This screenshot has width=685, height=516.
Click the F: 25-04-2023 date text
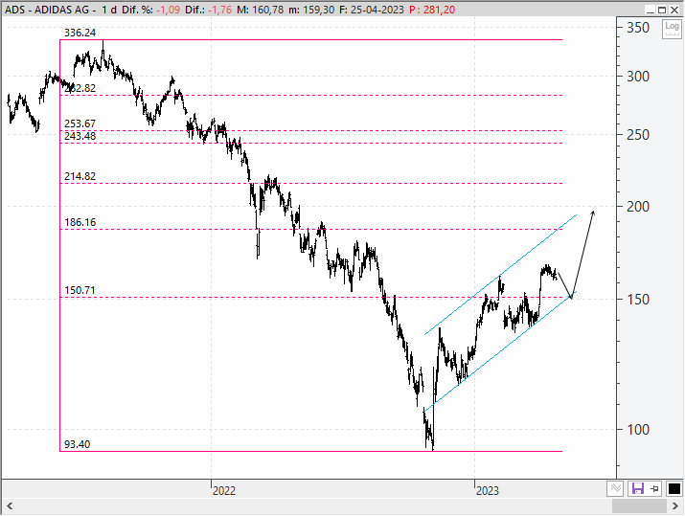pos(372,10)
